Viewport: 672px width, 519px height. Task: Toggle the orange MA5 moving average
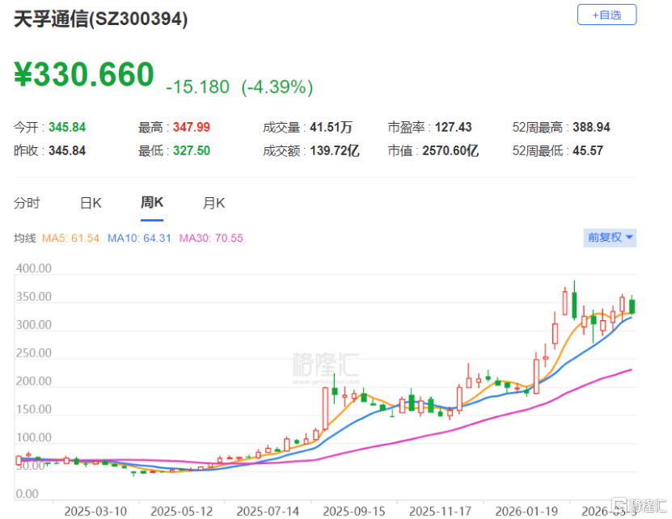(70, 238)
